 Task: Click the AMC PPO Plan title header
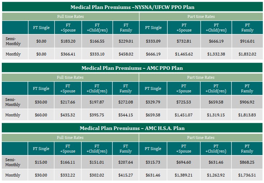(x=132, y=68)
